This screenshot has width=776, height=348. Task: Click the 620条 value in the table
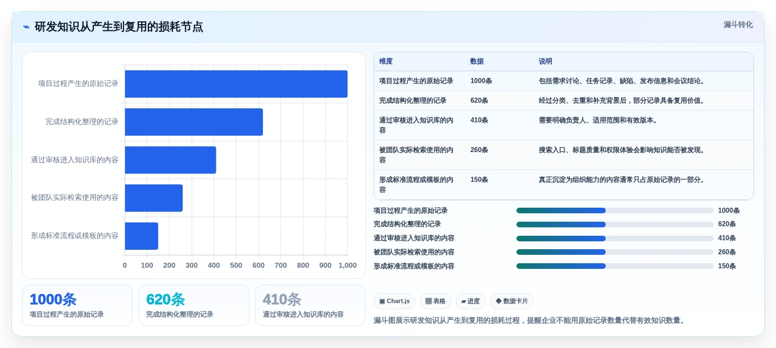point(479,100)
